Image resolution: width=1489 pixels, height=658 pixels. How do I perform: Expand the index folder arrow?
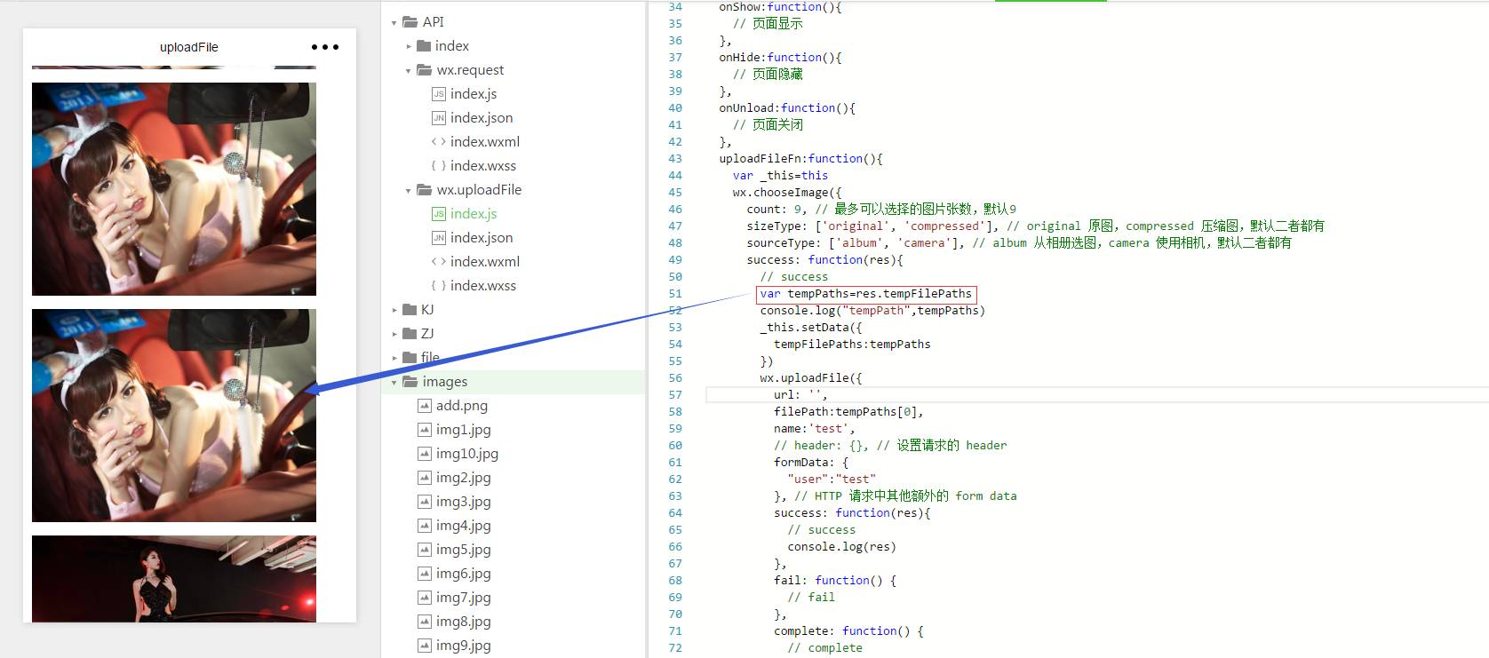pos(409,46)
